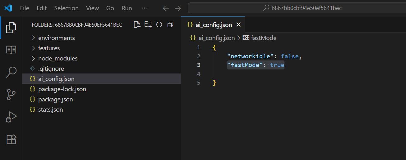Open the Run and Debug view
Image resolution: width=406 pixels, height=160 pixels.
coord(11,117)
